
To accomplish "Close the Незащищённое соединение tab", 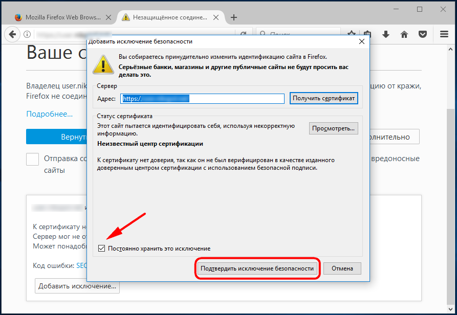I will click(x=216, y=17).
